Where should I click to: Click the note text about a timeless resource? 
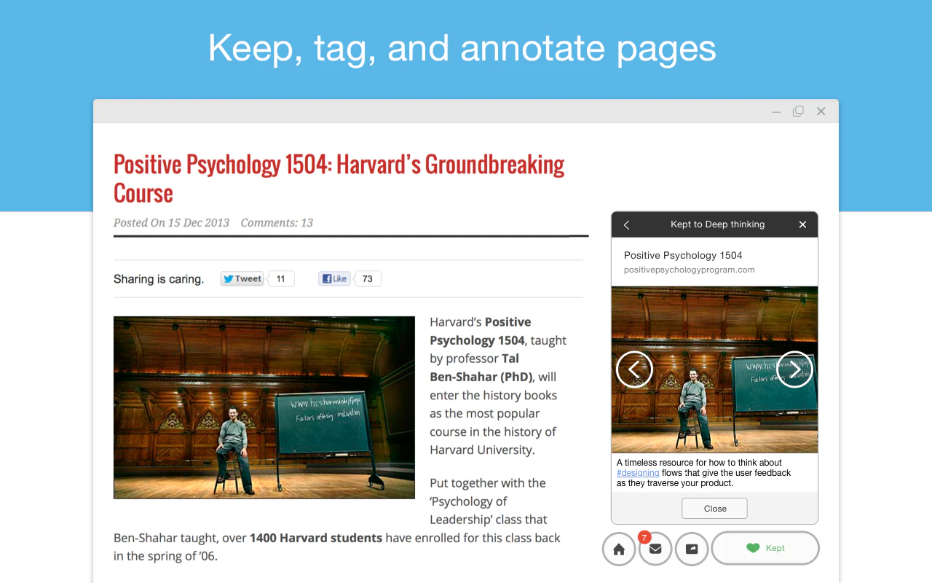pyautogui.click(x=703, y=472)
